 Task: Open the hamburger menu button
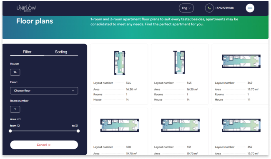point(250,8)
